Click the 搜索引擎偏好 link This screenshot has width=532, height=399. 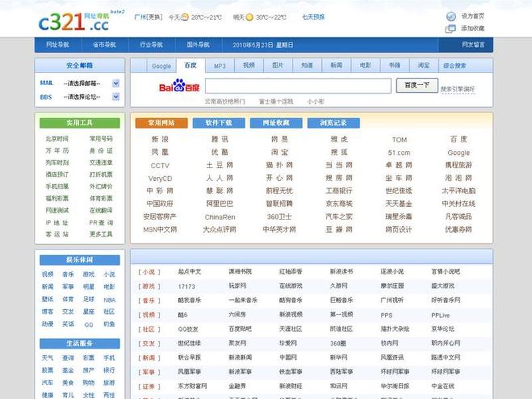click(x=458, y=89)
